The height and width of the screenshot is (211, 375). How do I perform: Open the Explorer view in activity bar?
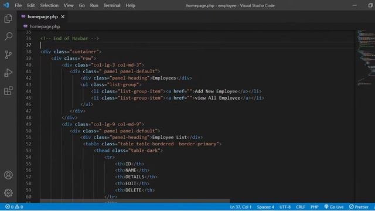(8, 19)
